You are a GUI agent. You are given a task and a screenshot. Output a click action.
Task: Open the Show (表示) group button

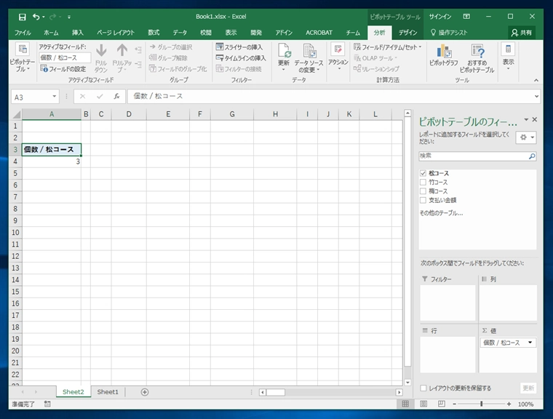coord(508,57)
